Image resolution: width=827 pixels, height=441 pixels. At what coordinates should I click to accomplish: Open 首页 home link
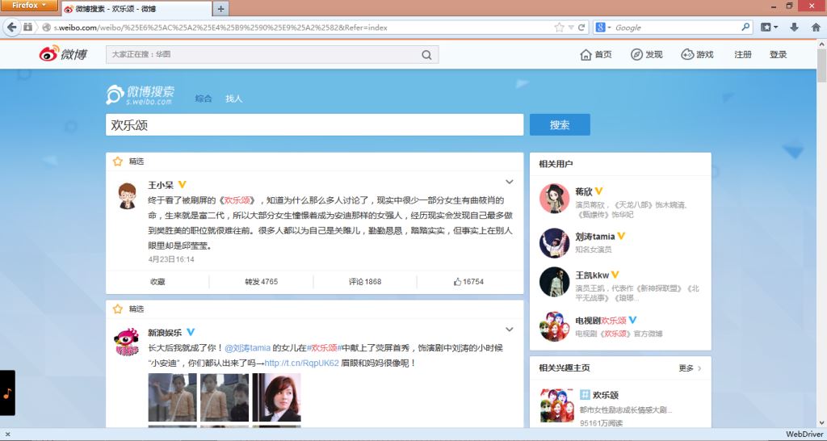(x=596, y=54)
